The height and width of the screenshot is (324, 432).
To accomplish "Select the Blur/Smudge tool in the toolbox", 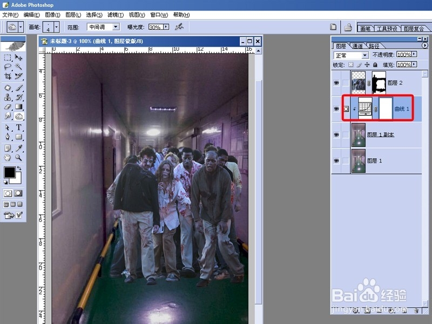I will click(8, 116).
